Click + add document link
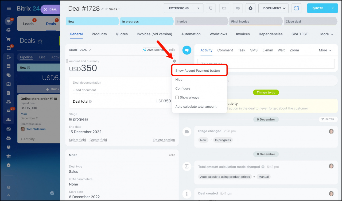Image resolution: width=342 pixels, height=201 pixels. [x=84, y=90]
